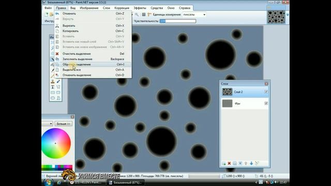331x186 pixels.
Task: Open Internet Explorer from taskbar
Action: tap(59, 182)
